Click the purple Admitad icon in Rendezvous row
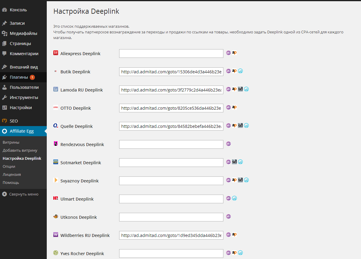Image resolution: width=361 pixels, height=259 pixels. click(x=228, y=144)
